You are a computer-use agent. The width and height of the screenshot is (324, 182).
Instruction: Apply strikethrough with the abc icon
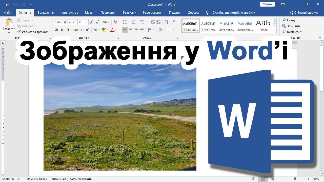(76, 30)
